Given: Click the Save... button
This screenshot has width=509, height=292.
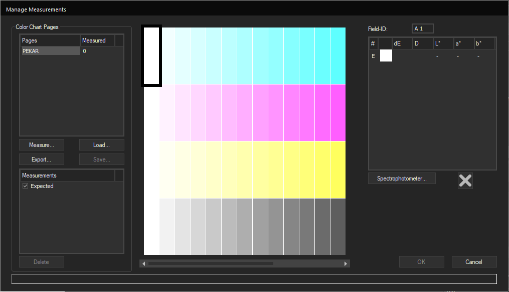Looking at the screenshot, I should (x=102, y=159).
